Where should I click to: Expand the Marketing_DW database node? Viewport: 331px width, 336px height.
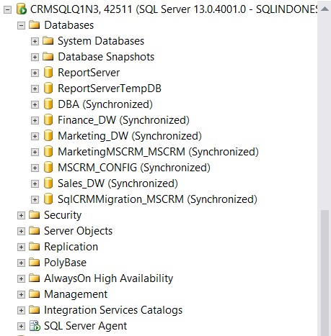(x=35, y=136)
